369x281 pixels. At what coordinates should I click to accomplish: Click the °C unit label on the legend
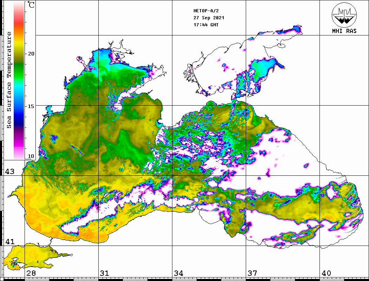point(31,5)
